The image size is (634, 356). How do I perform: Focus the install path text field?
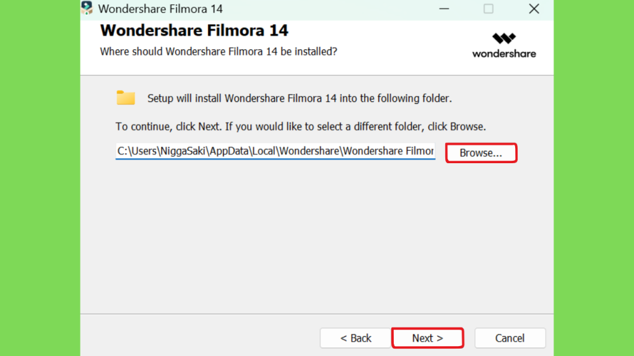tap(276, 151)
